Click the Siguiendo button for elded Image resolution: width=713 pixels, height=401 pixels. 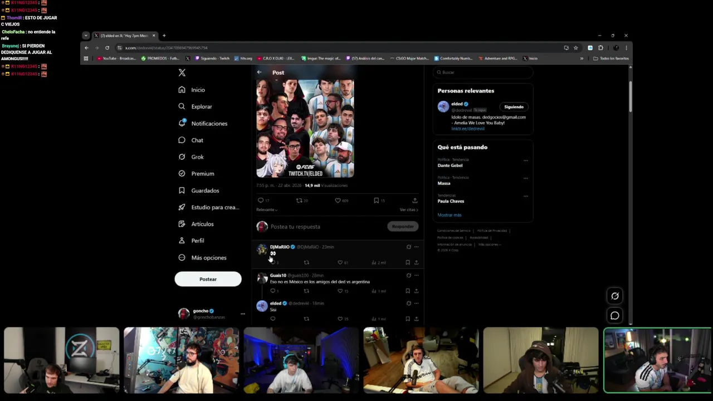[x=514, y=107]
